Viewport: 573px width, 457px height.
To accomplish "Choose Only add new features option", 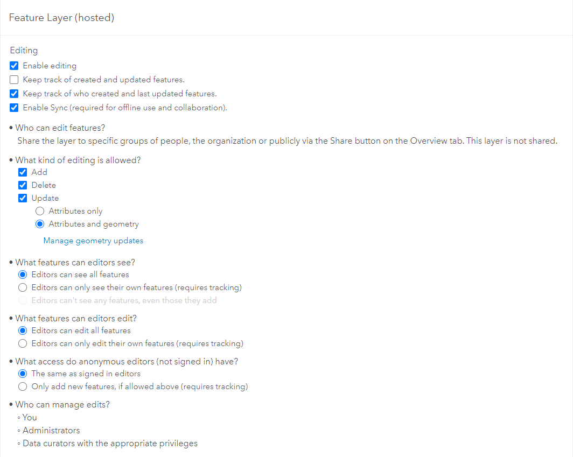I will [23, 386].
